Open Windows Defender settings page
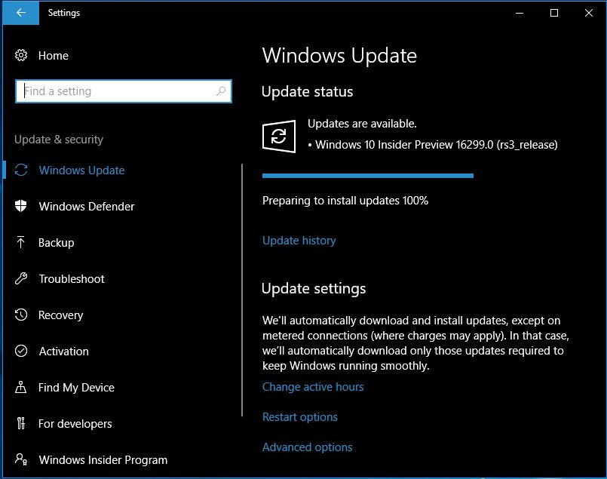The width and height of the screenshot is (607, 479). 87,207
